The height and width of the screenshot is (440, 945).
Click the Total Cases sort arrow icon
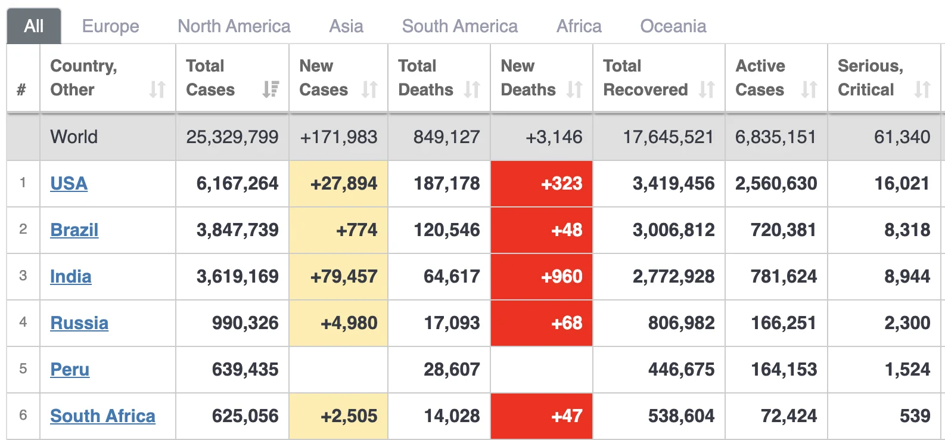point(271,89)
